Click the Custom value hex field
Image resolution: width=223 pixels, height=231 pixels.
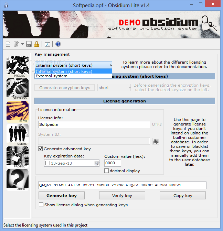click(x=113, y=163)
